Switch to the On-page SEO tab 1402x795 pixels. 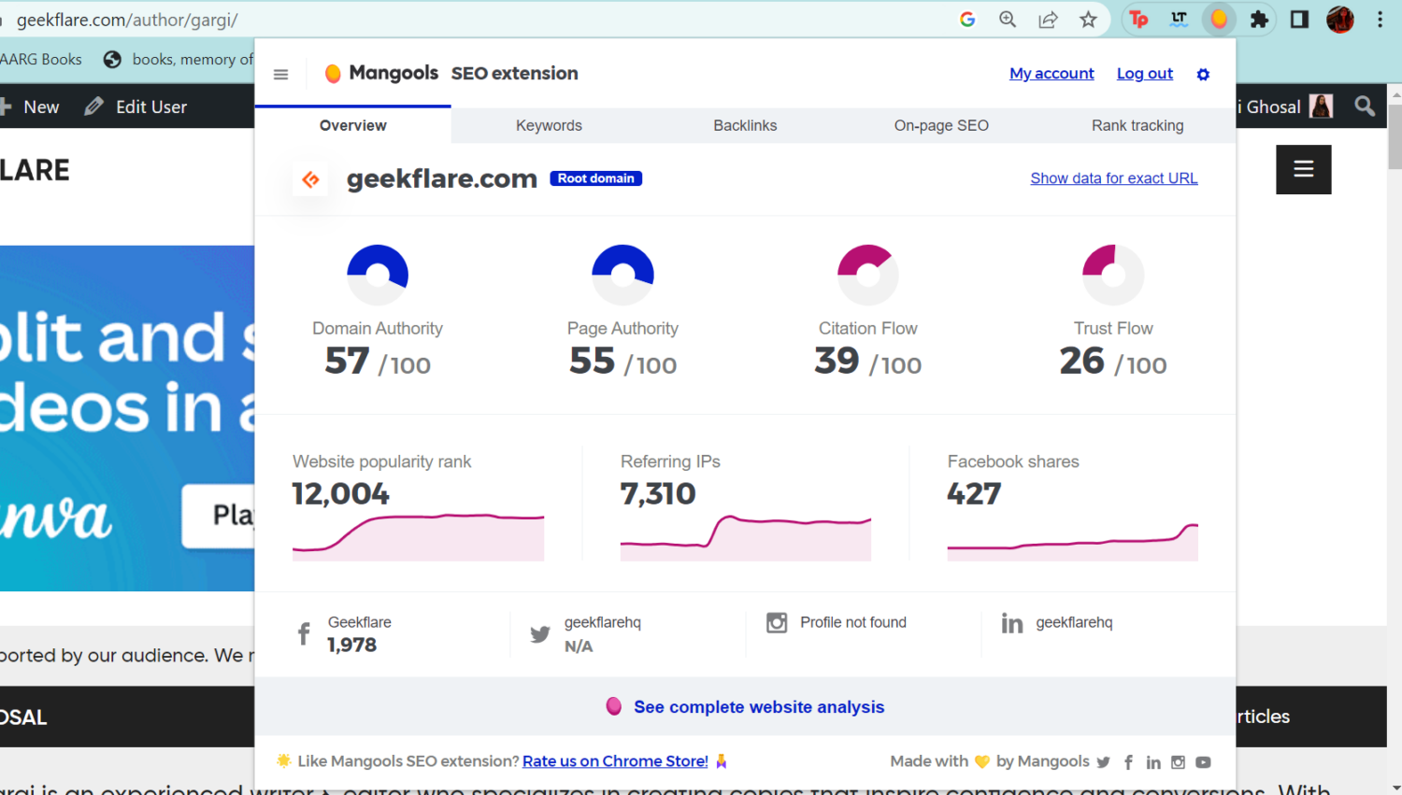pyautogui.click(x=941, y=125)
